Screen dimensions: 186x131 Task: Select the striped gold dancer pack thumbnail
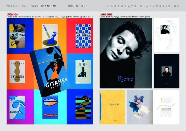[x=83, y=107]
